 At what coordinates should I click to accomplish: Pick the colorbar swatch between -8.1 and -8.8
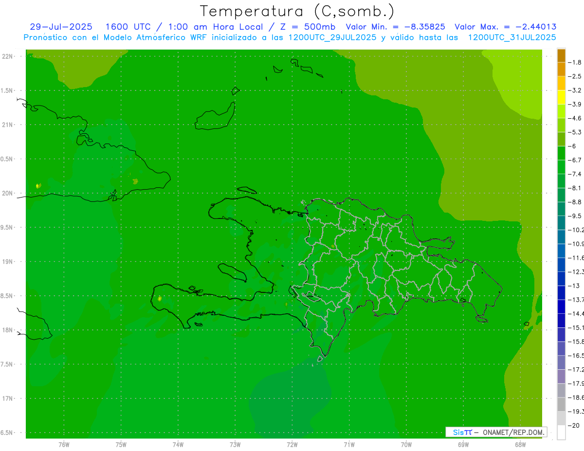[561, 195]
